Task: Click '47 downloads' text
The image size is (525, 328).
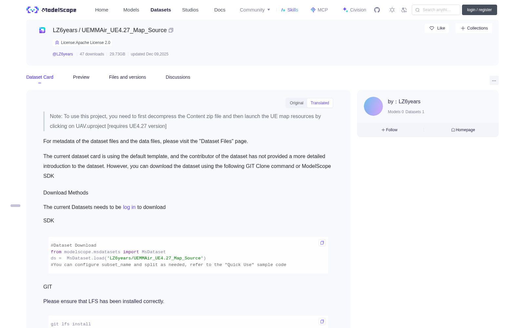Action: click(92, 54)
